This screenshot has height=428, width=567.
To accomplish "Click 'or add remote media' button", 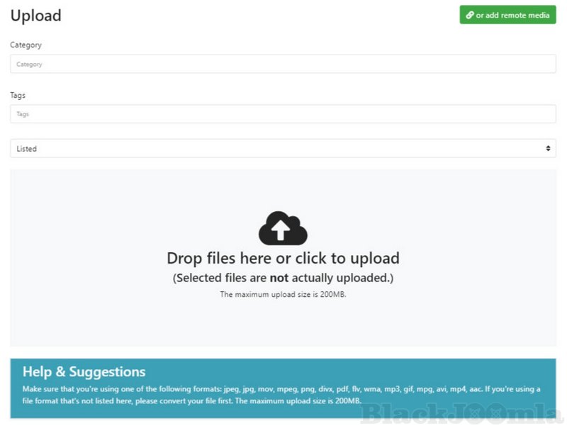I will click(x=507, y=15).
